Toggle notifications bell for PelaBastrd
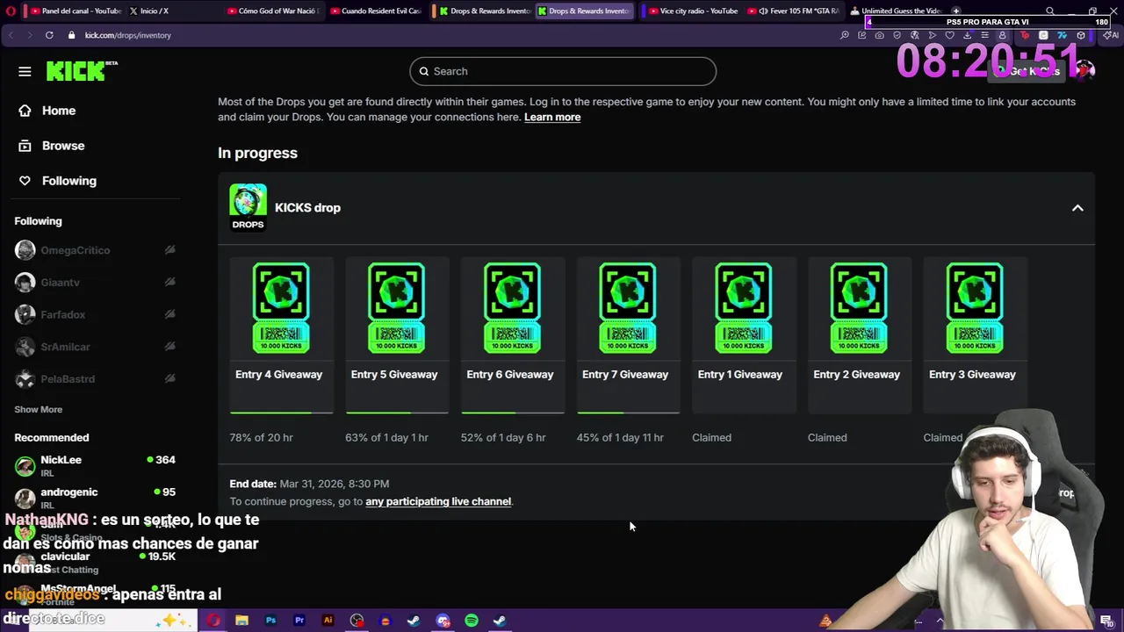 169,378
